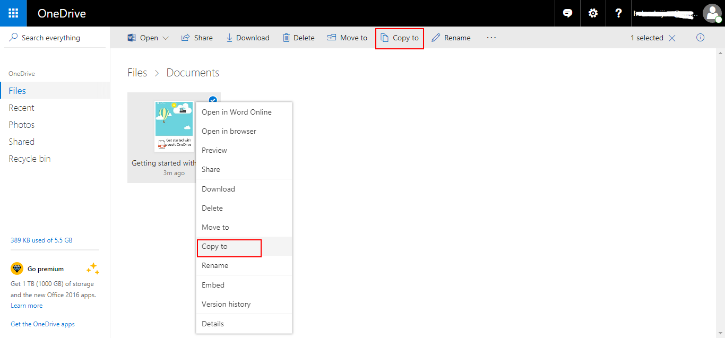Screen dimensions: 725x338
Task: Click the Search everything input field
Action: (58, 38)
